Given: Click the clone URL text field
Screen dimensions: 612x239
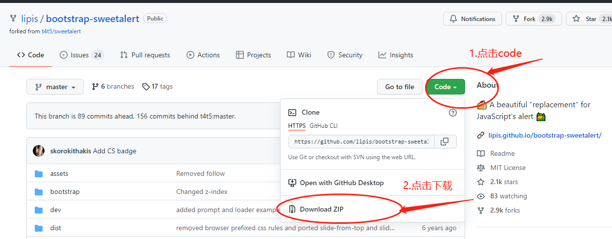Looking at the screenshot, I should (361, 142).
